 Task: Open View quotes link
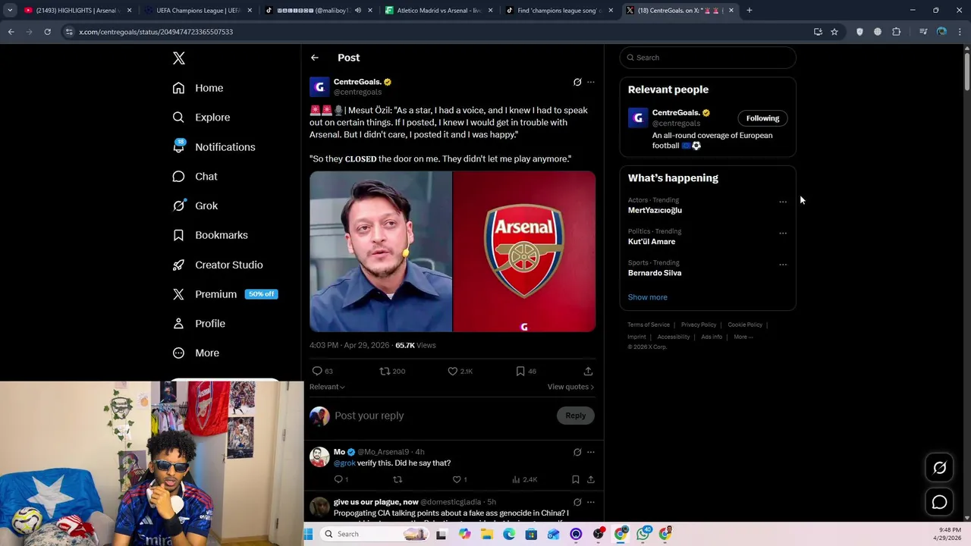[x=570, y=387]
